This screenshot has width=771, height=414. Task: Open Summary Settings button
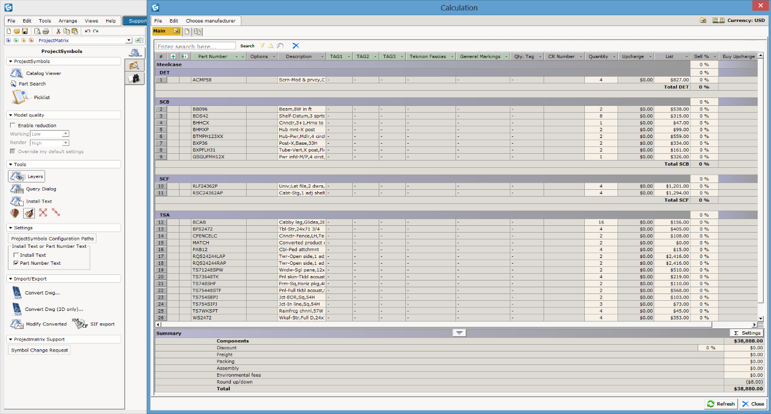tap(746, 333)
